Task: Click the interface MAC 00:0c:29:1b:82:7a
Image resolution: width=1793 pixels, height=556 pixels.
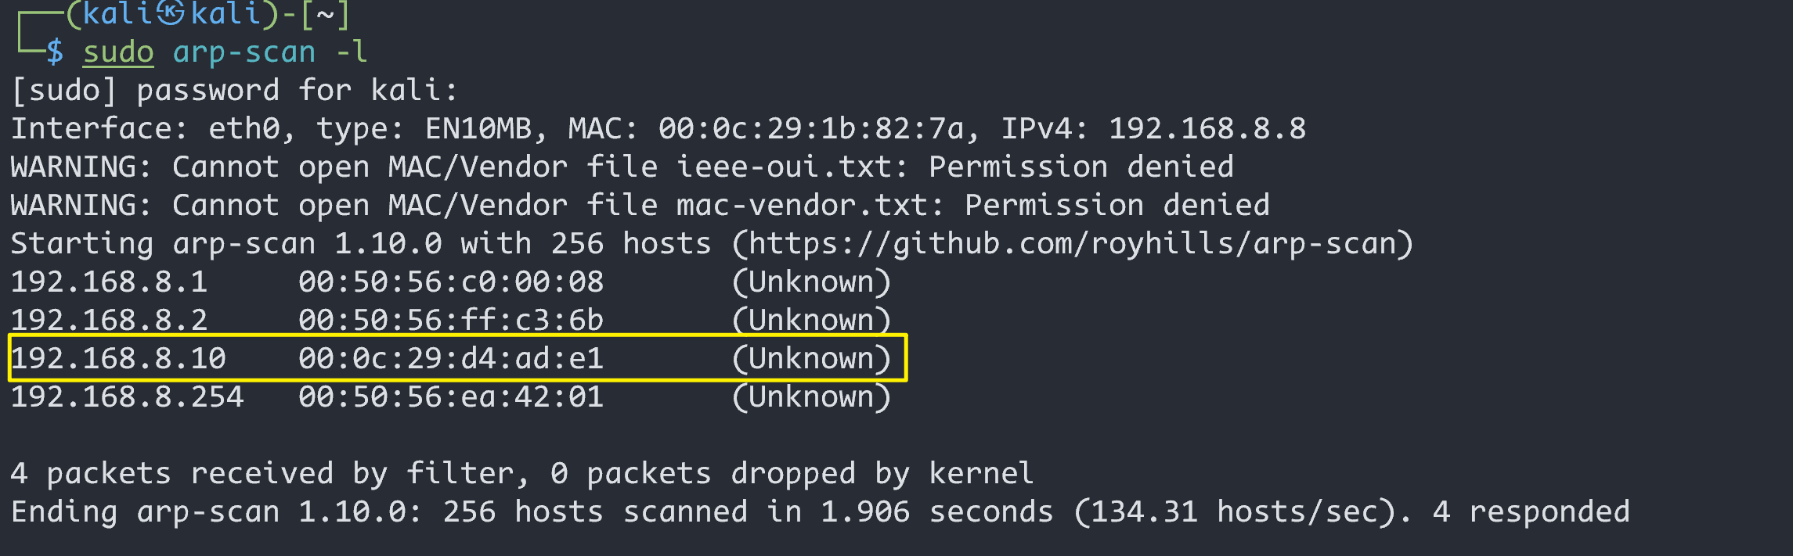Action: pyautogui.click(x=810, y=129)
